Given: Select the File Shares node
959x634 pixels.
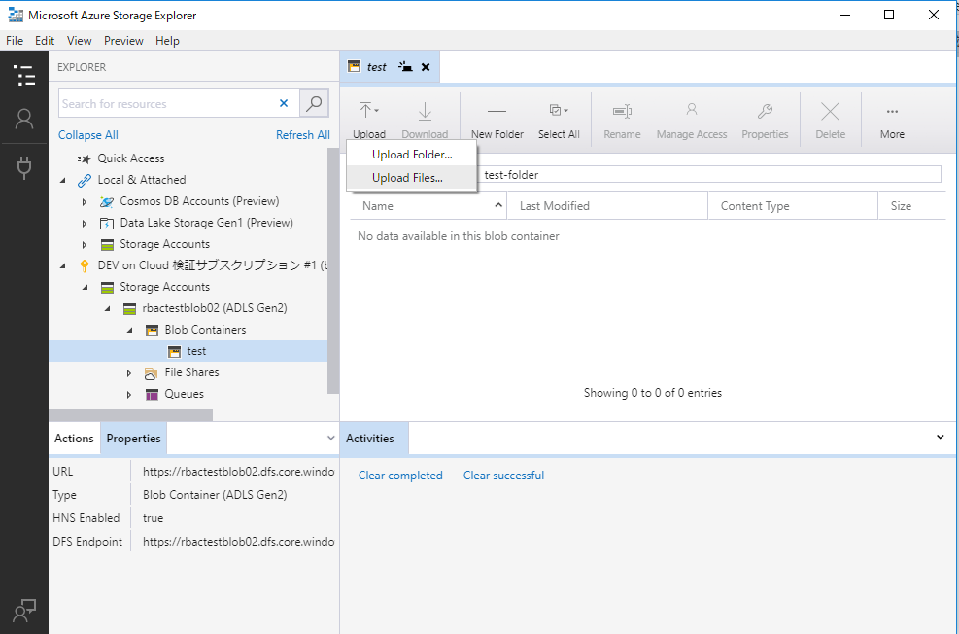Looking at the screenshot, I should tap(191, 372).
